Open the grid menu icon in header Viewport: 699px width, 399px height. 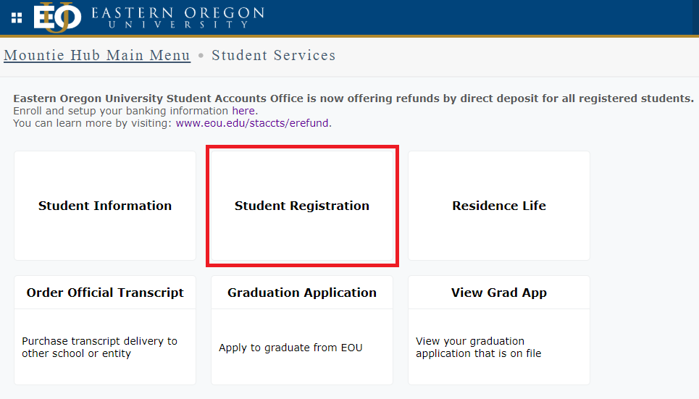(x=17, y=17)
